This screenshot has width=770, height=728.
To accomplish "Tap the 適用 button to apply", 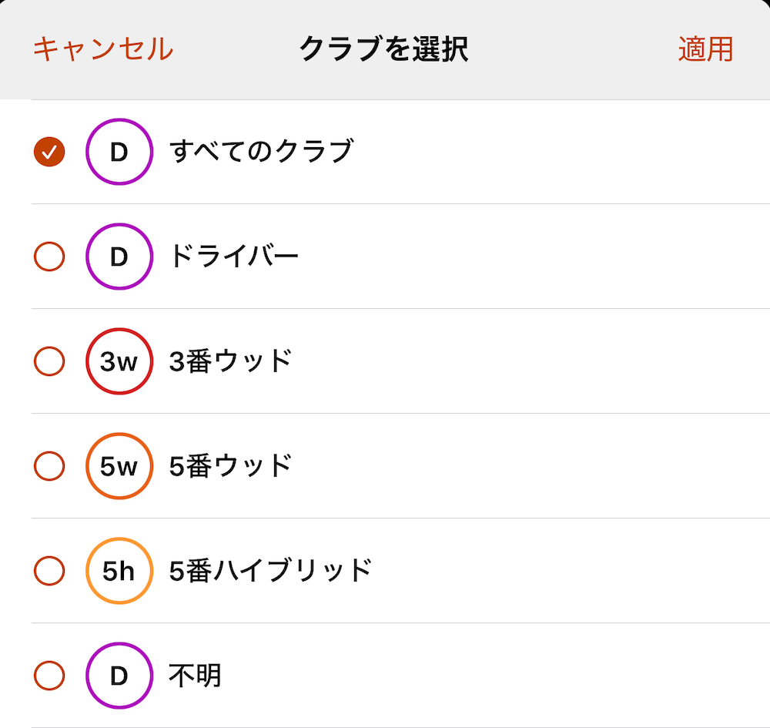I will [x=705, y=49].
